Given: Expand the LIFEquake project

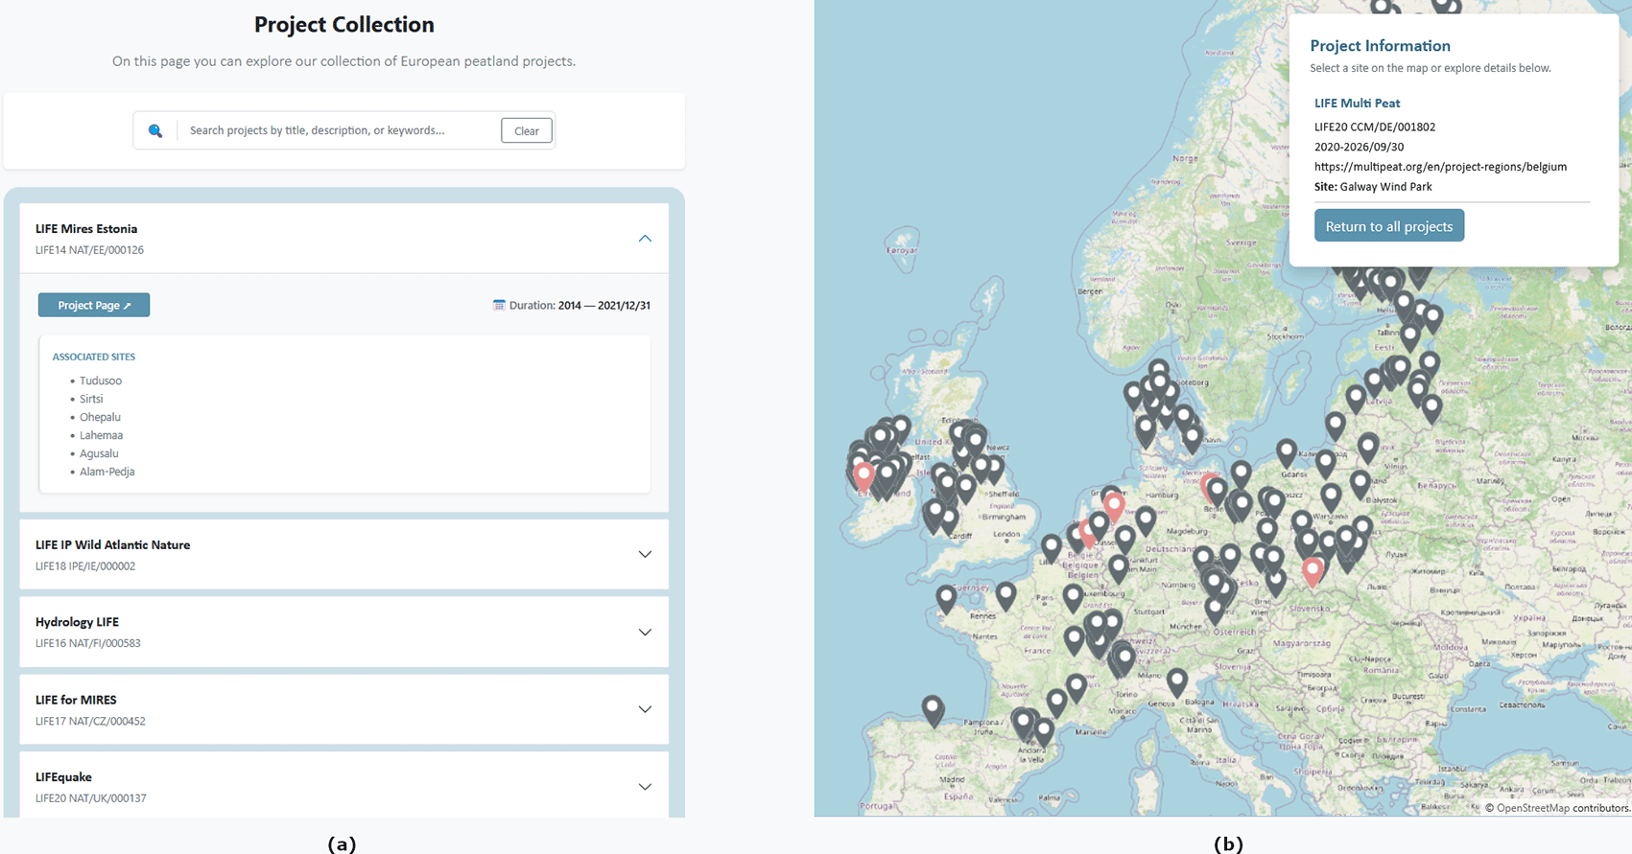Looking at the screenshot, I should [645, 787].
